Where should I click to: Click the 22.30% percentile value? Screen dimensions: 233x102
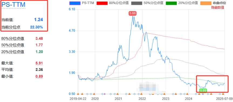36,27
